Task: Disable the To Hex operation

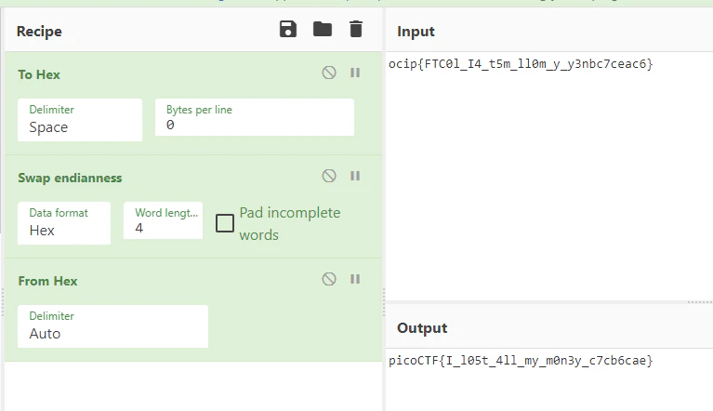Action: pos(329,73)
